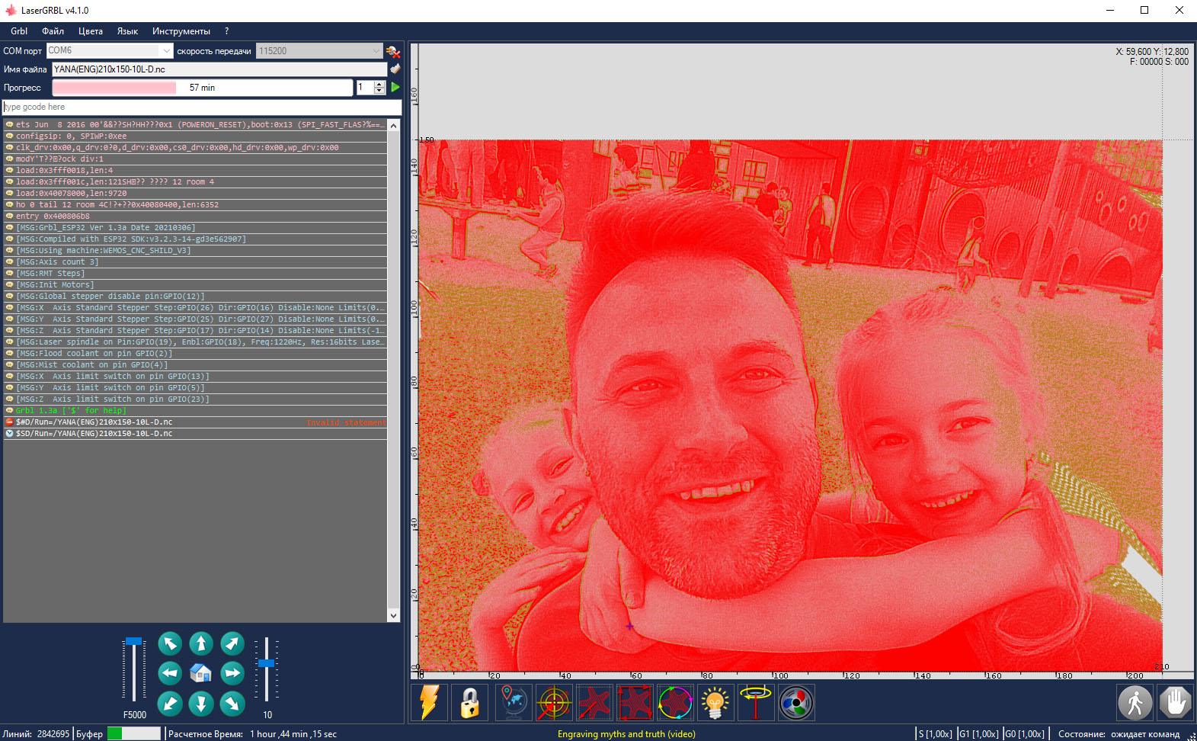Click the square frame trace button
1197x741 pixels.
tap(635, 702)
